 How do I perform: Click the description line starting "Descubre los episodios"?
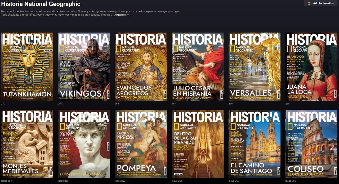90,11
